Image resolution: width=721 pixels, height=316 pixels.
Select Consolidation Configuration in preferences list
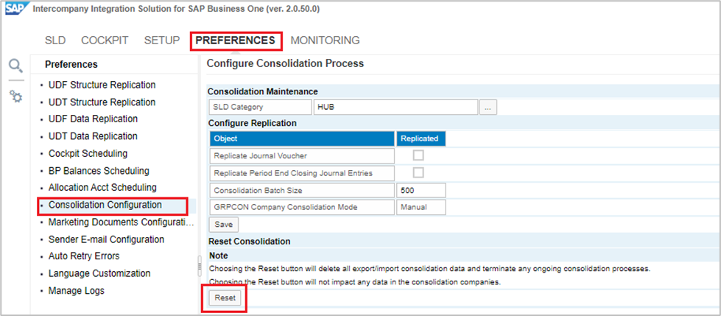pyautogui.click(x=105, y=205)
